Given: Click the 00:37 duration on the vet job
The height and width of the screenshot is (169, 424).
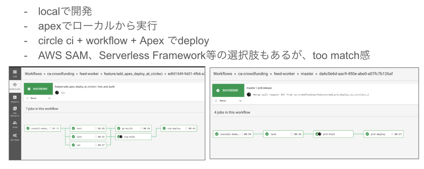Looking at the screenshot, I should point(101,145).
